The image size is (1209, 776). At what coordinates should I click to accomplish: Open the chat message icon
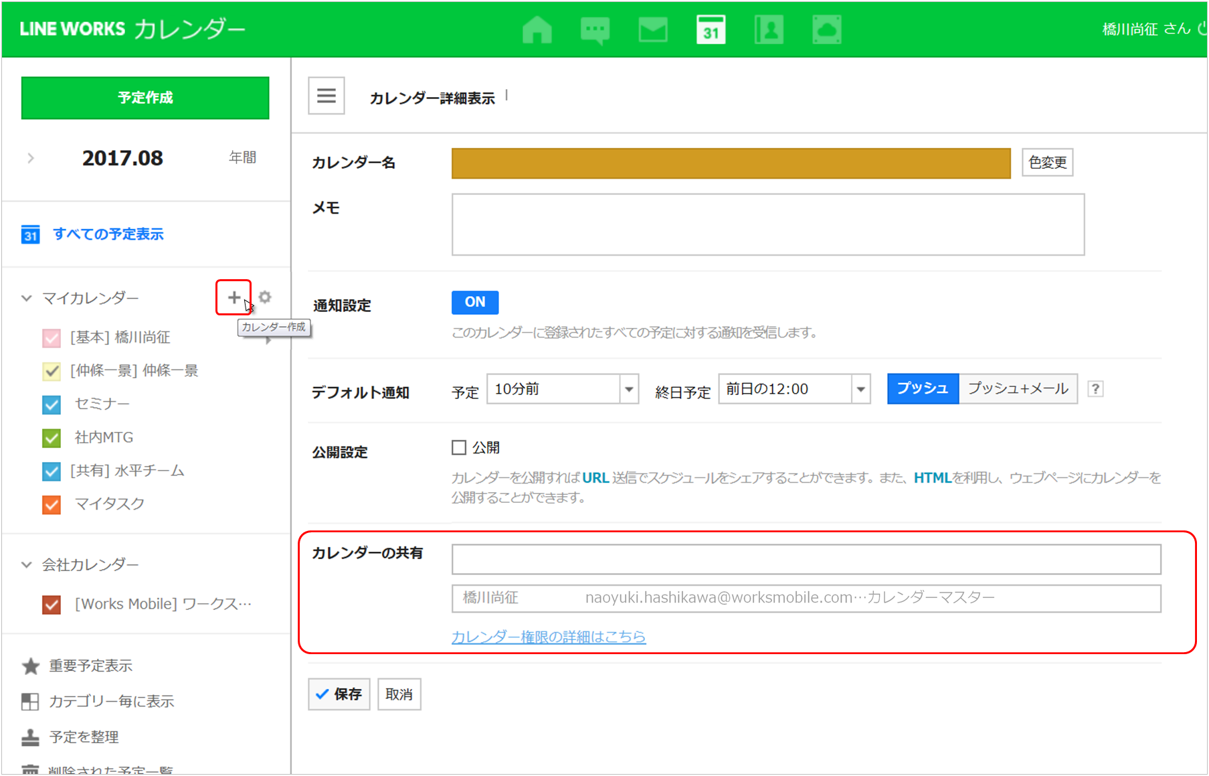pos(595,30)
